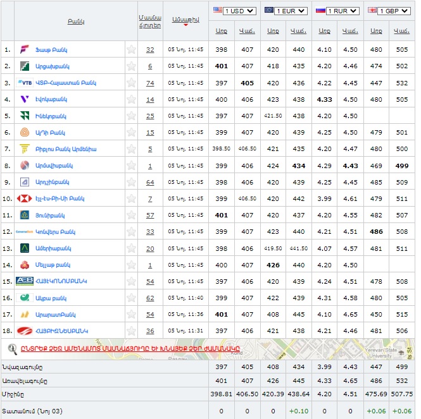Open branch count 74 for ՎՏԲ-Հայաստան

[x=150, y=83]
